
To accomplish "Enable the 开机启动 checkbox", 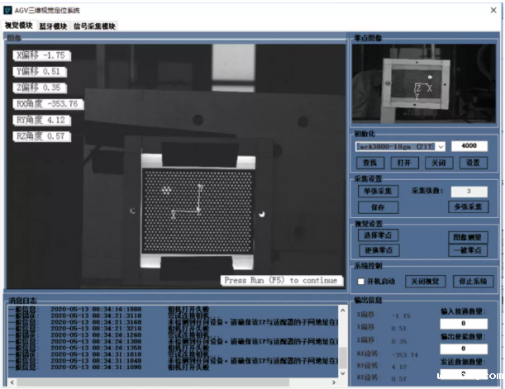I will 361,281.
